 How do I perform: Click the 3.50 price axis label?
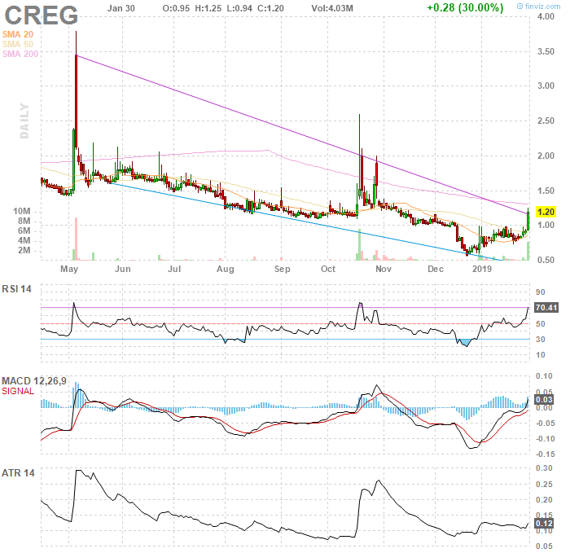pos(546,51)
